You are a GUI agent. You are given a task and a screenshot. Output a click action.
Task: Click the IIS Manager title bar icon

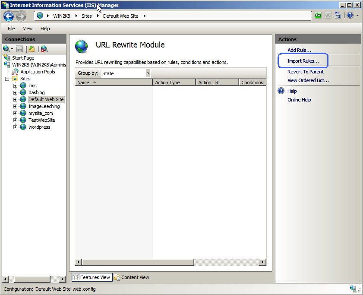(x=5, y=5)
